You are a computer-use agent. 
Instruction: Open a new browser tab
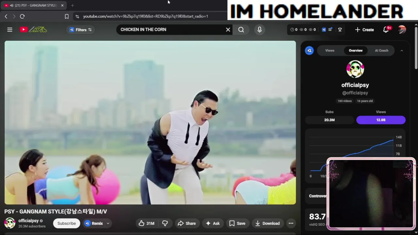tap(72, 6)
